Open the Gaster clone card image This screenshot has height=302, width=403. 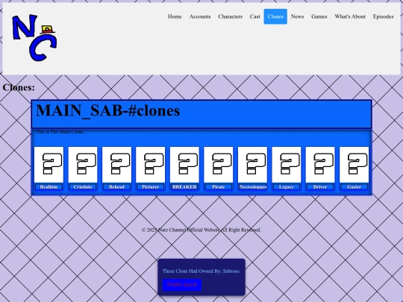tap(354, 165)
